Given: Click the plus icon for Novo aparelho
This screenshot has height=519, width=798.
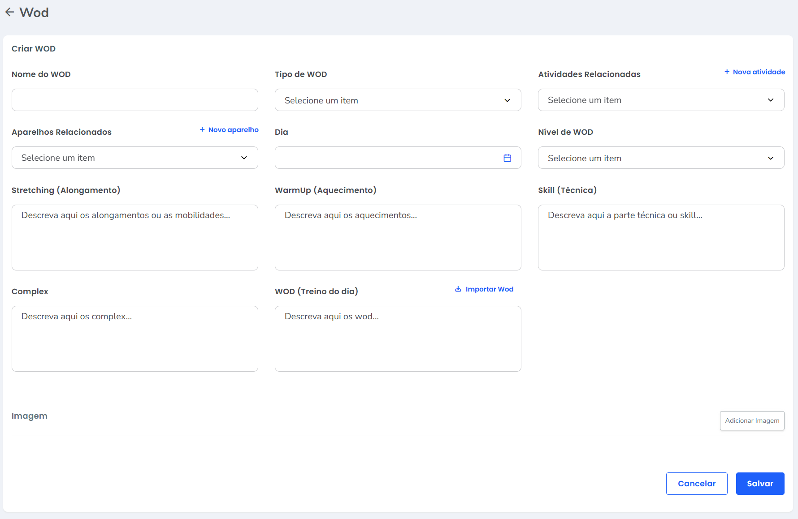Looking at the screenshot, I should pyautogui.click(x=202, y=129).
